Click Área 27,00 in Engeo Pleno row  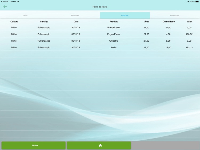pos(146,34)
